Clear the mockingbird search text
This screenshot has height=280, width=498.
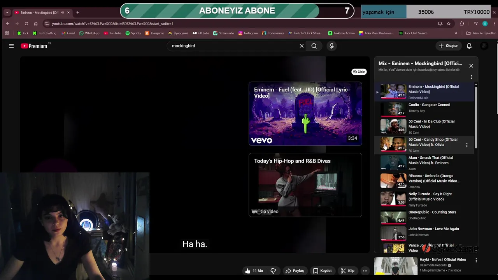[302, 46]
